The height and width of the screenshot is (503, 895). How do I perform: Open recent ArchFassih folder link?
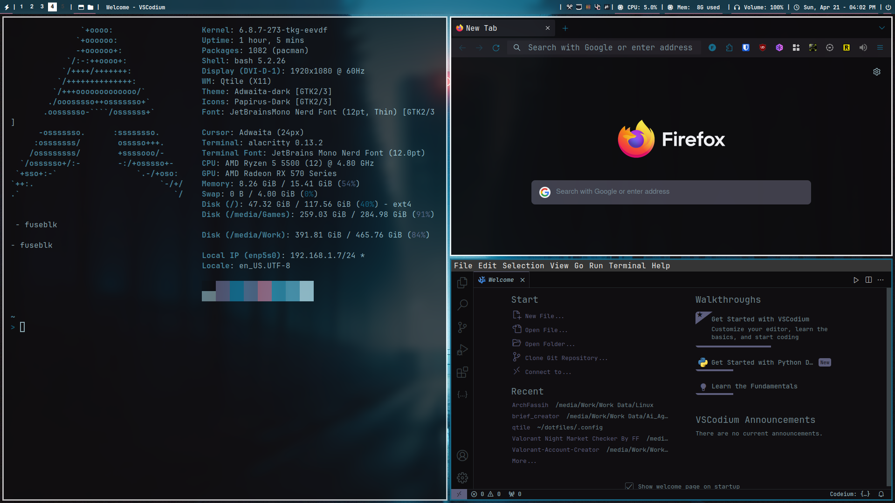pyautogui.click(x=530, y=405)
